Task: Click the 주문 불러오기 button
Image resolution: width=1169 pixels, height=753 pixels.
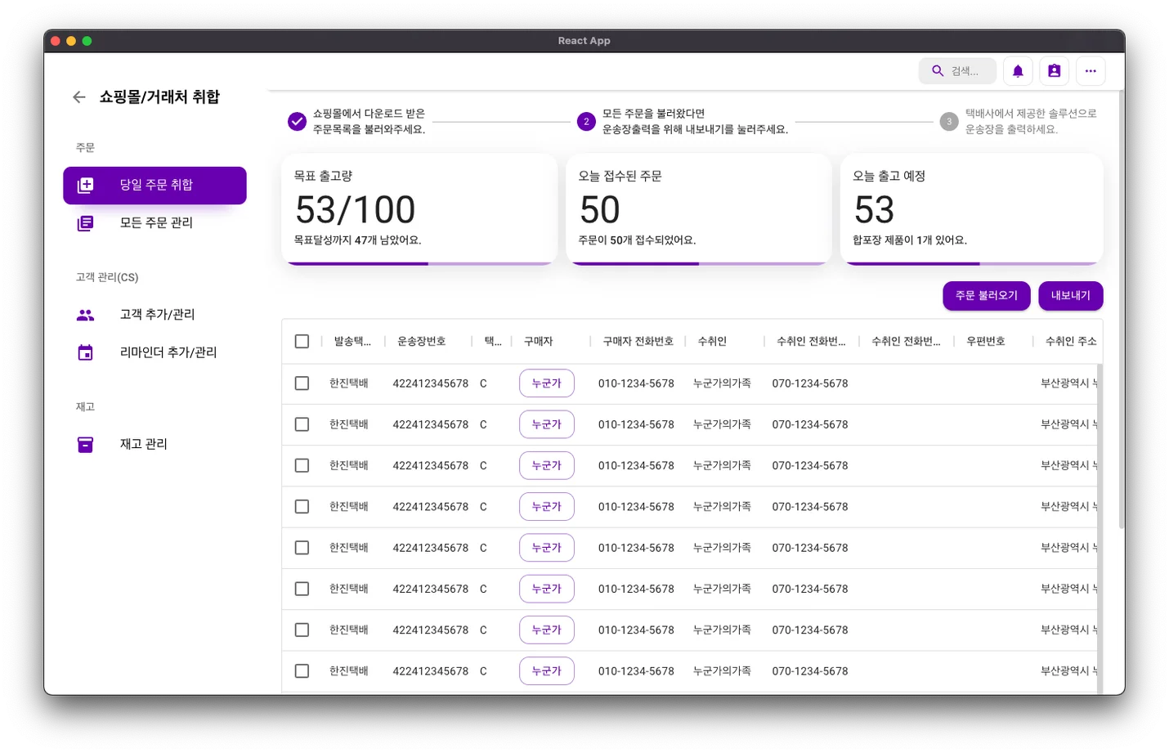Action: tap(987, 296)
